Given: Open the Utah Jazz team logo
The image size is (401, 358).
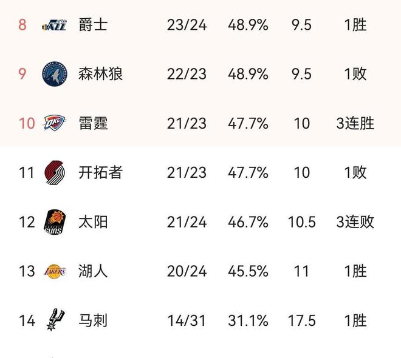Looking at the screenshot, I should click(x=55, y=25).
